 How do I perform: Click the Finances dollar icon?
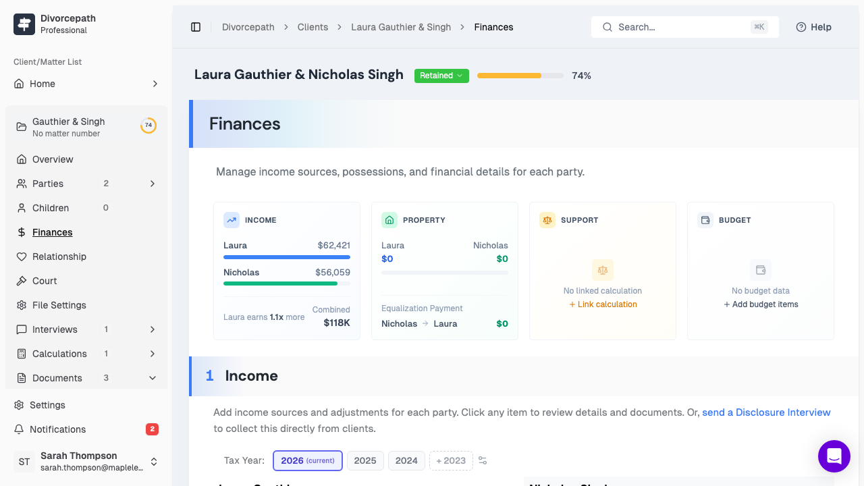(22, 232)
